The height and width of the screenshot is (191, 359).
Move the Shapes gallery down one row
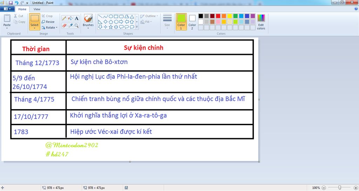(137, 22)
